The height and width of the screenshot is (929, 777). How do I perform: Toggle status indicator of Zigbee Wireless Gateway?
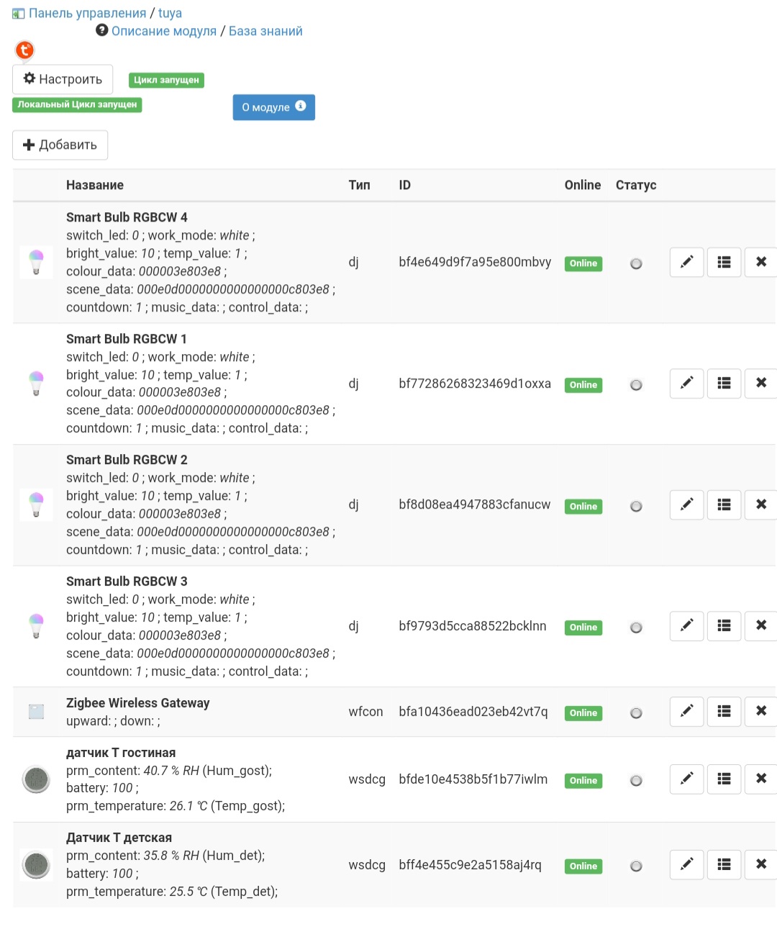tap(636, 713)
